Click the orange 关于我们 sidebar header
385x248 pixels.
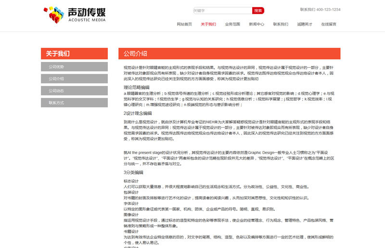75,53
